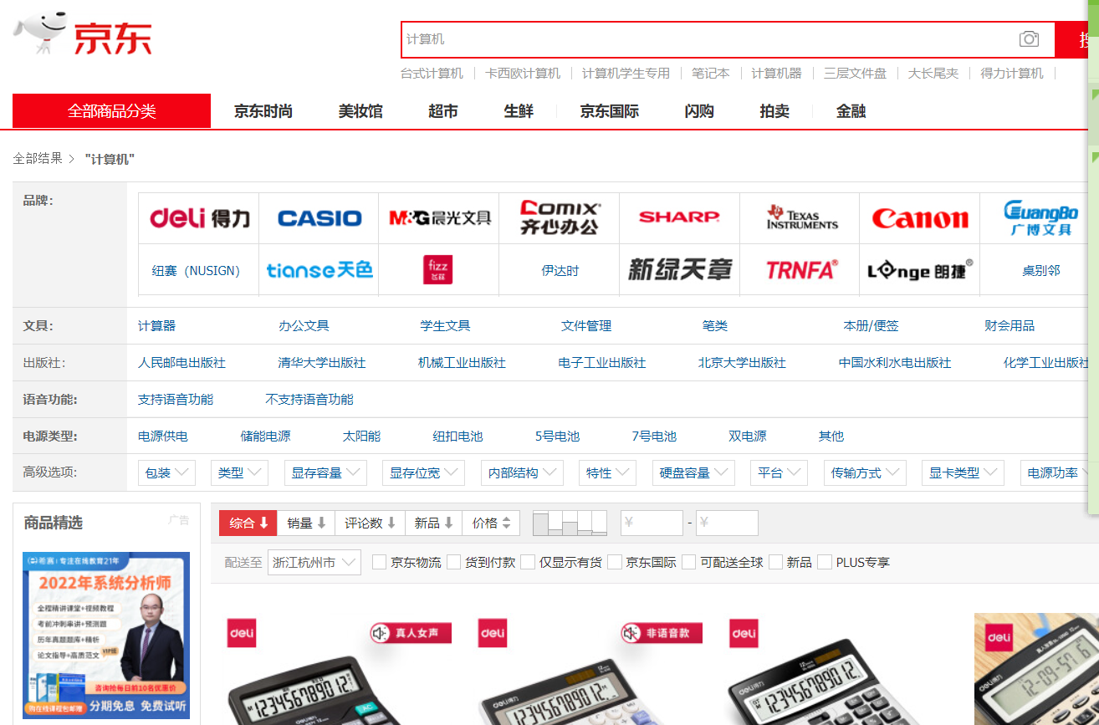Viewport: 1099px width, 725px height.
Task: Expand the 传输方式 dropdown
Action: pyautogui.click(x=865, y=473)
